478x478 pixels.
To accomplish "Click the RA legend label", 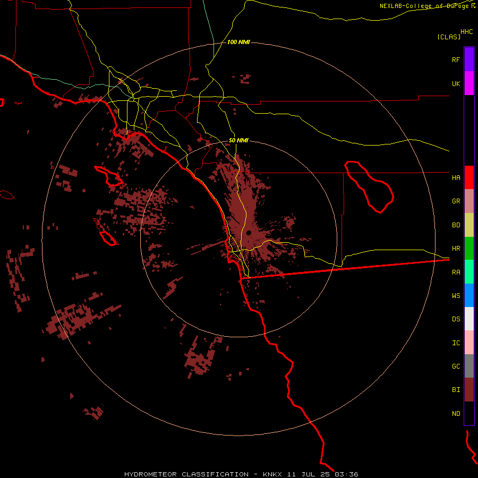I will coord(456,272).
